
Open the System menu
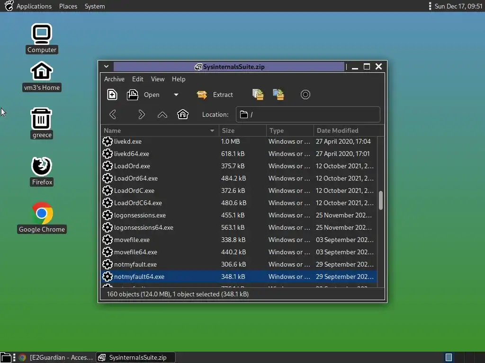click(x=95, y=6)
